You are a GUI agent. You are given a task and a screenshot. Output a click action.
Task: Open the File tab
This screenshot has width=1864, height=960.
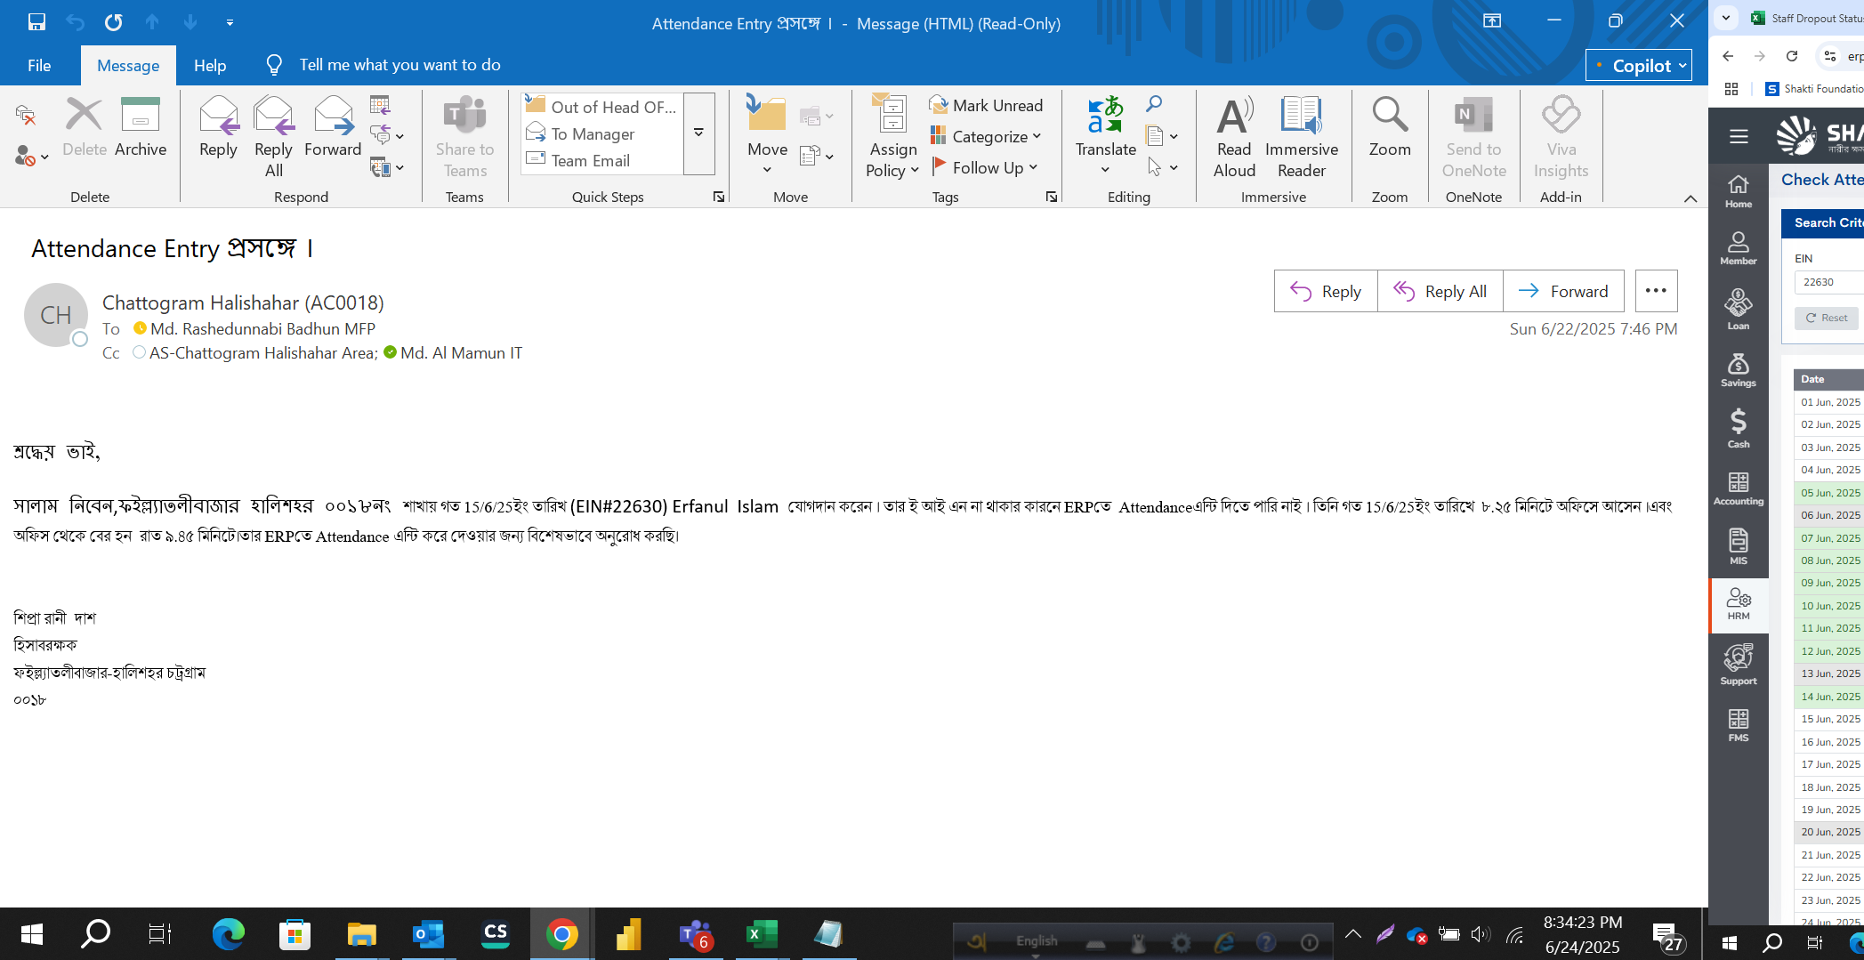(x=39, y=65)
